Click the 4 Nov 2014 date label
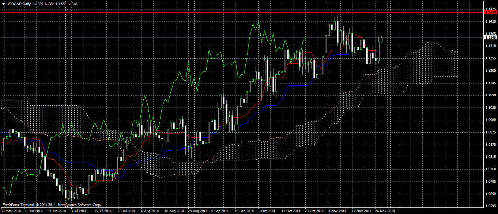This screenshot has width=498, height=214. tap(337, 211)
